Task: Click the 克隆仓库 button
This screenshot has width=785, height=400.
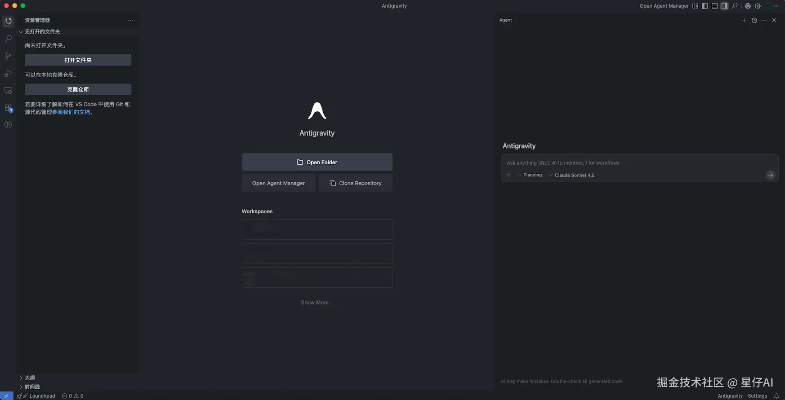Action: pos(78,89)
